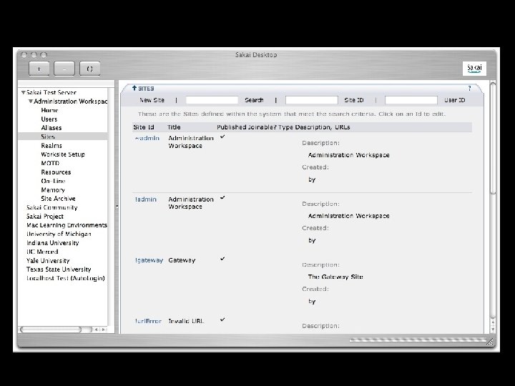Click the sidebar horizontal scrollbar thumb
This screenshot has width=515, height=386.
(x=51, y=330)
